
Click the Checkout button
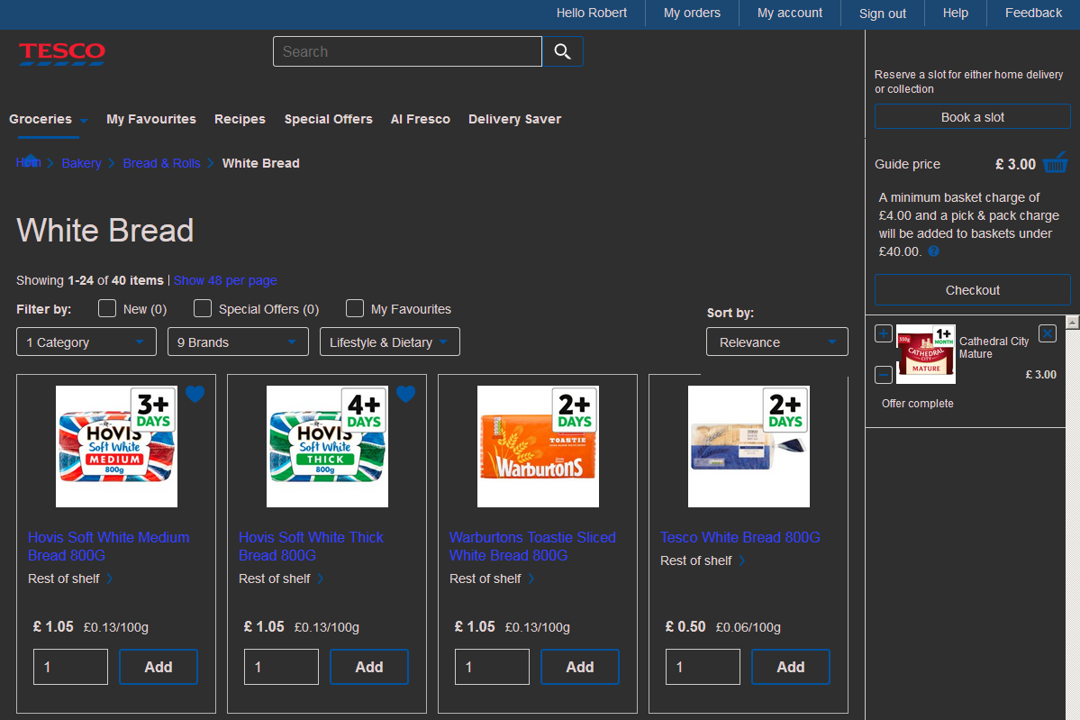[x=973, y=290]
